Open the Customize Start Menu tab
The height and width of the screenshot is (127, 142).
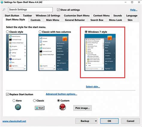click(x=77, y=16)
